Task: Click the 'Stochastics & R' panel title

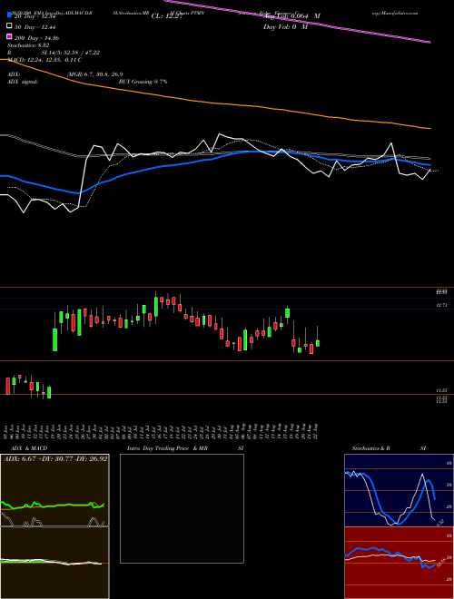Action: 371,448
